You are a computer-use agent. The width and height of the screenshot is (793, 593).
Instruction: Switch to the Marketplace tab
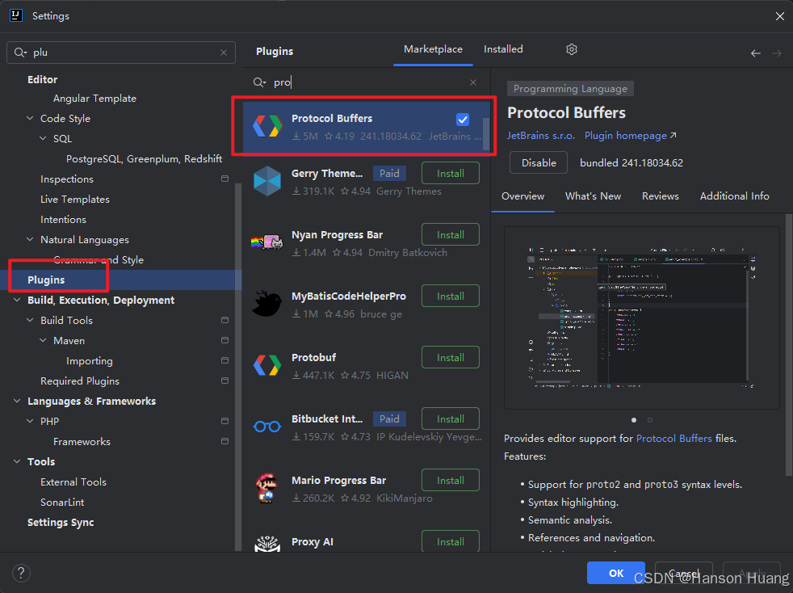[433, 49]
